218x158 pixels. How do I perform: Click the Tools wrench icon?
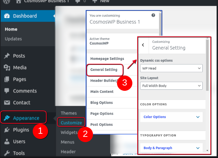(7, 153)
